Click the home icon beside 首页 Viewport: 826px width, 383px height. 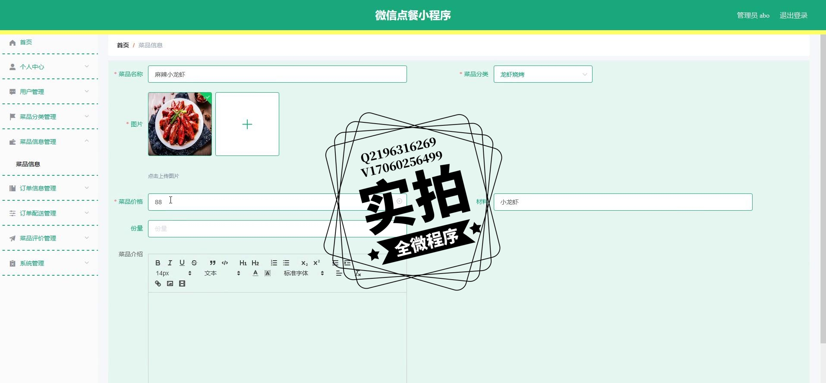pos(13,42)
